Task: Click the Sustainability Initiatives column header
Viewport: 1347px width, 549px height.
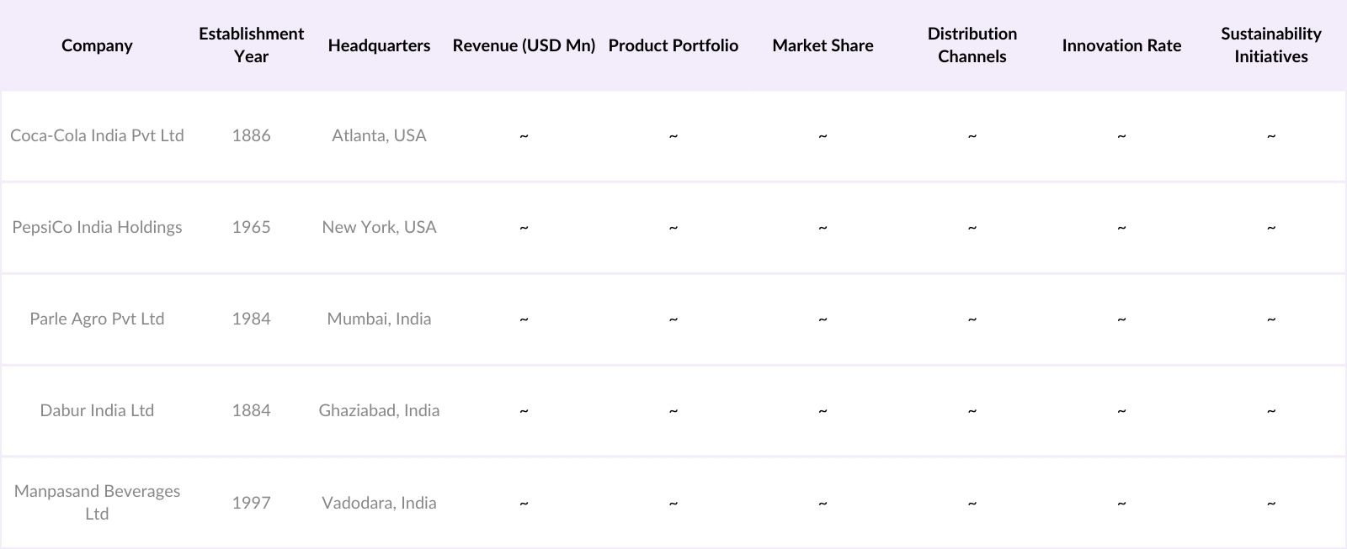Action: coord(1270,45)
